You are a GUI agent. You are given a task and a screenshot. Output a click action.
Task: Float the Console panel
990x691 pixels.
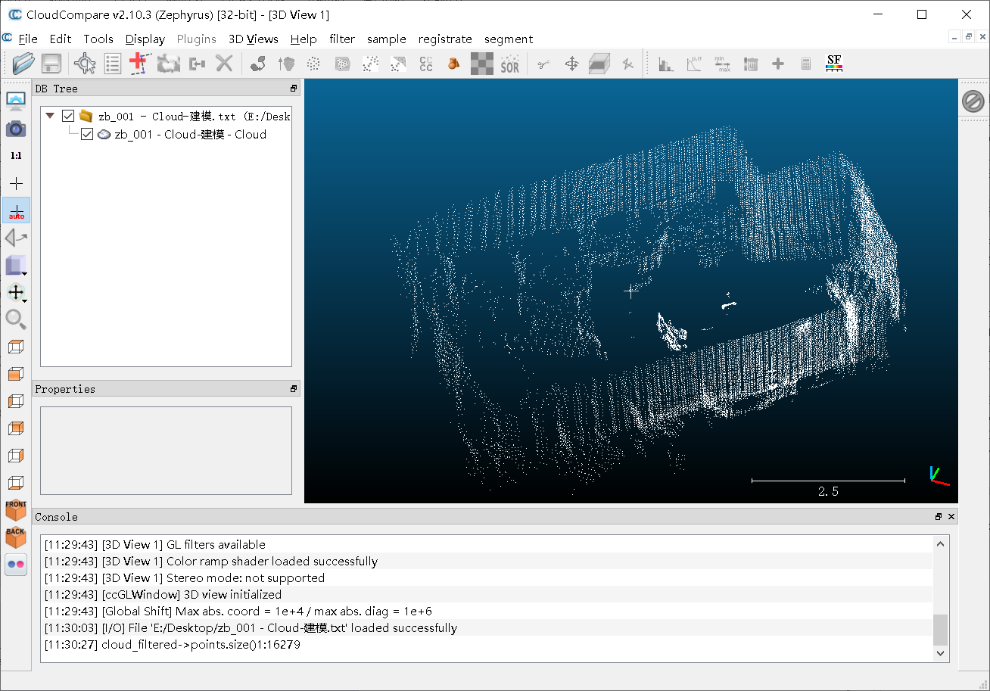pos(939,516)
